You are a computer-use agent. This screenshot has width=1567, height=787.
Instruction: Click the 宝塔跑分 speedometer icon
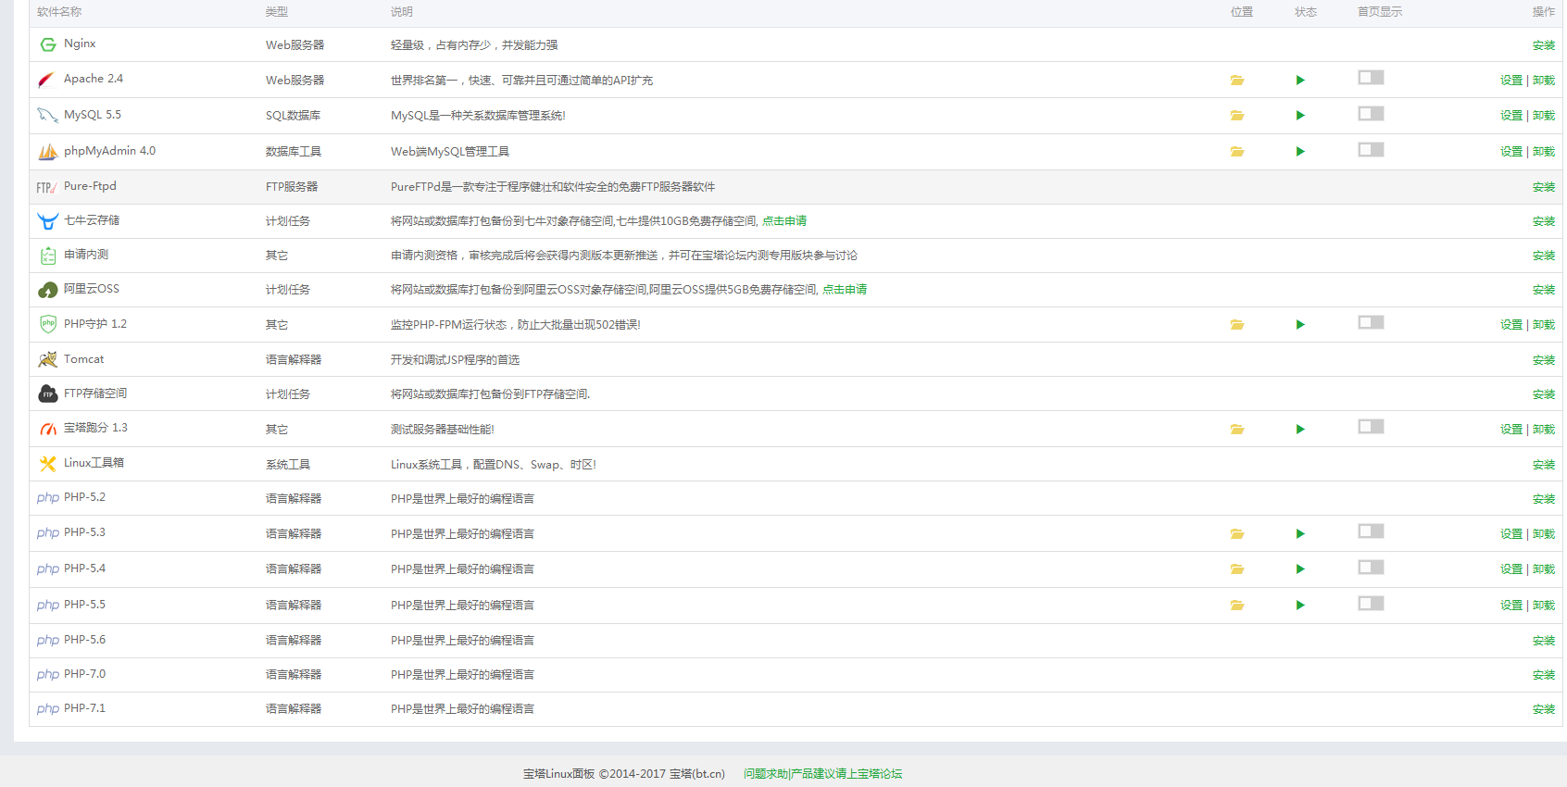(48, 429)
